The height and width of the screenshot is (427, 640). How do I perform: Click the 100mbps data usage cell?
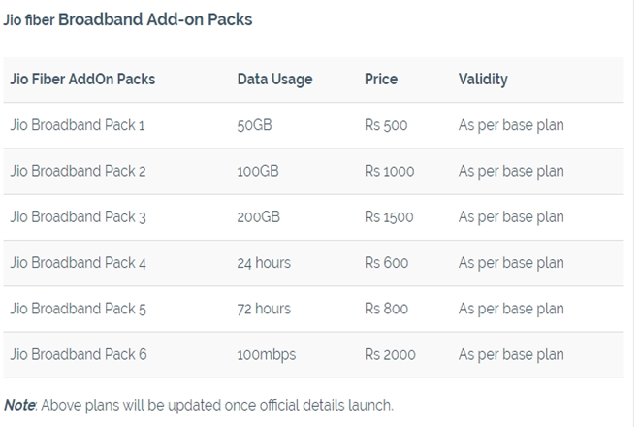click(x=267, y=354)
